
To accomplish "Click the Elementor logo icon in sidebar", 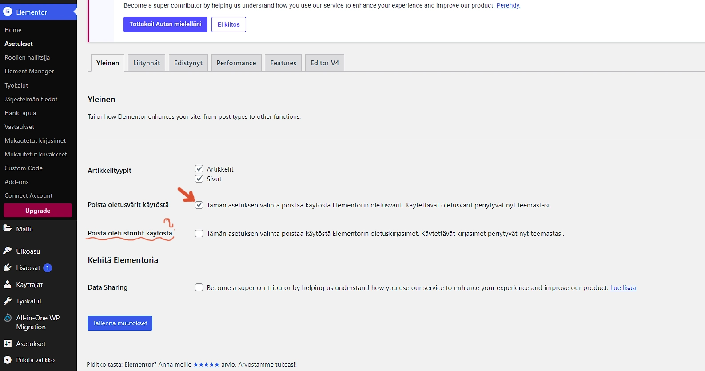I will tap(8, 12).
